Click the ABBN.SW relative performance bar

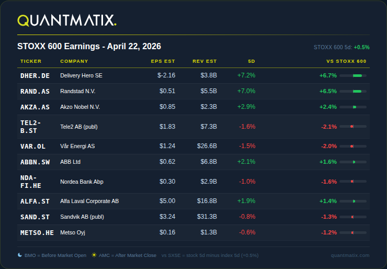tap(353, 162)
